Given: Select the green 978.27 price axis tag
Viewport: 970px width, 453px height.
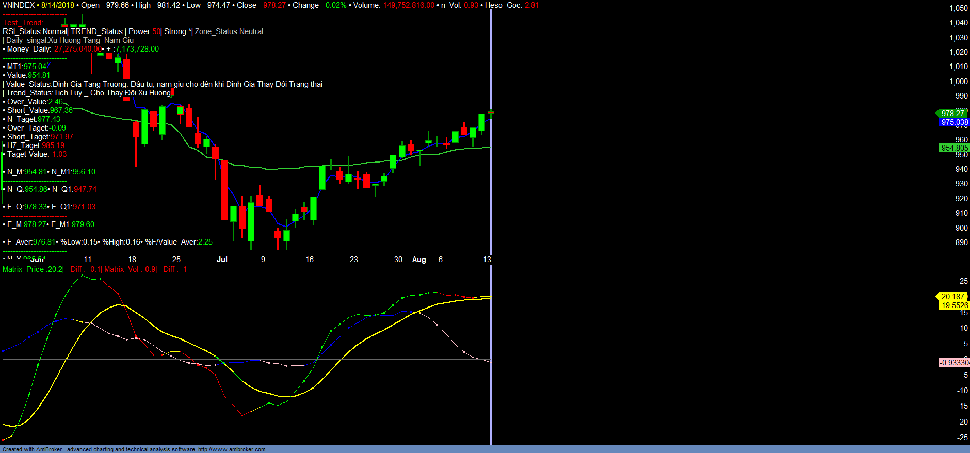Looking at the screenshot, I should [952, 114].
